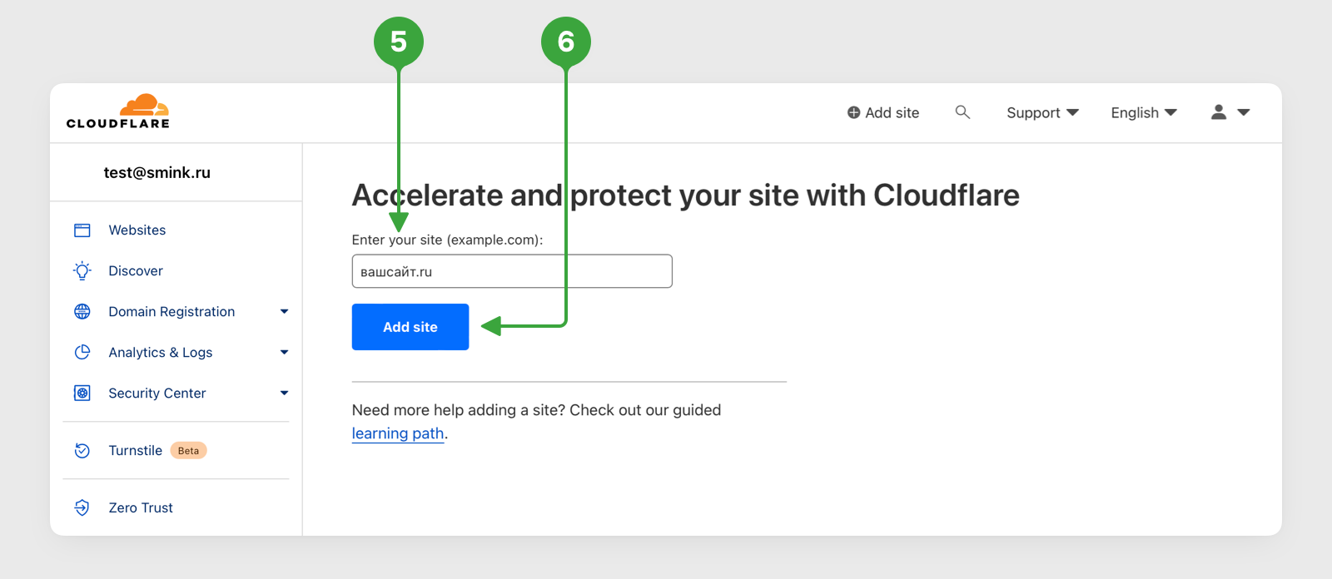Screen dimensions: 1332x579
Task: Expand the Domain Registration submenu arrow
Action: pyautogui.click(x=284, y=312)
